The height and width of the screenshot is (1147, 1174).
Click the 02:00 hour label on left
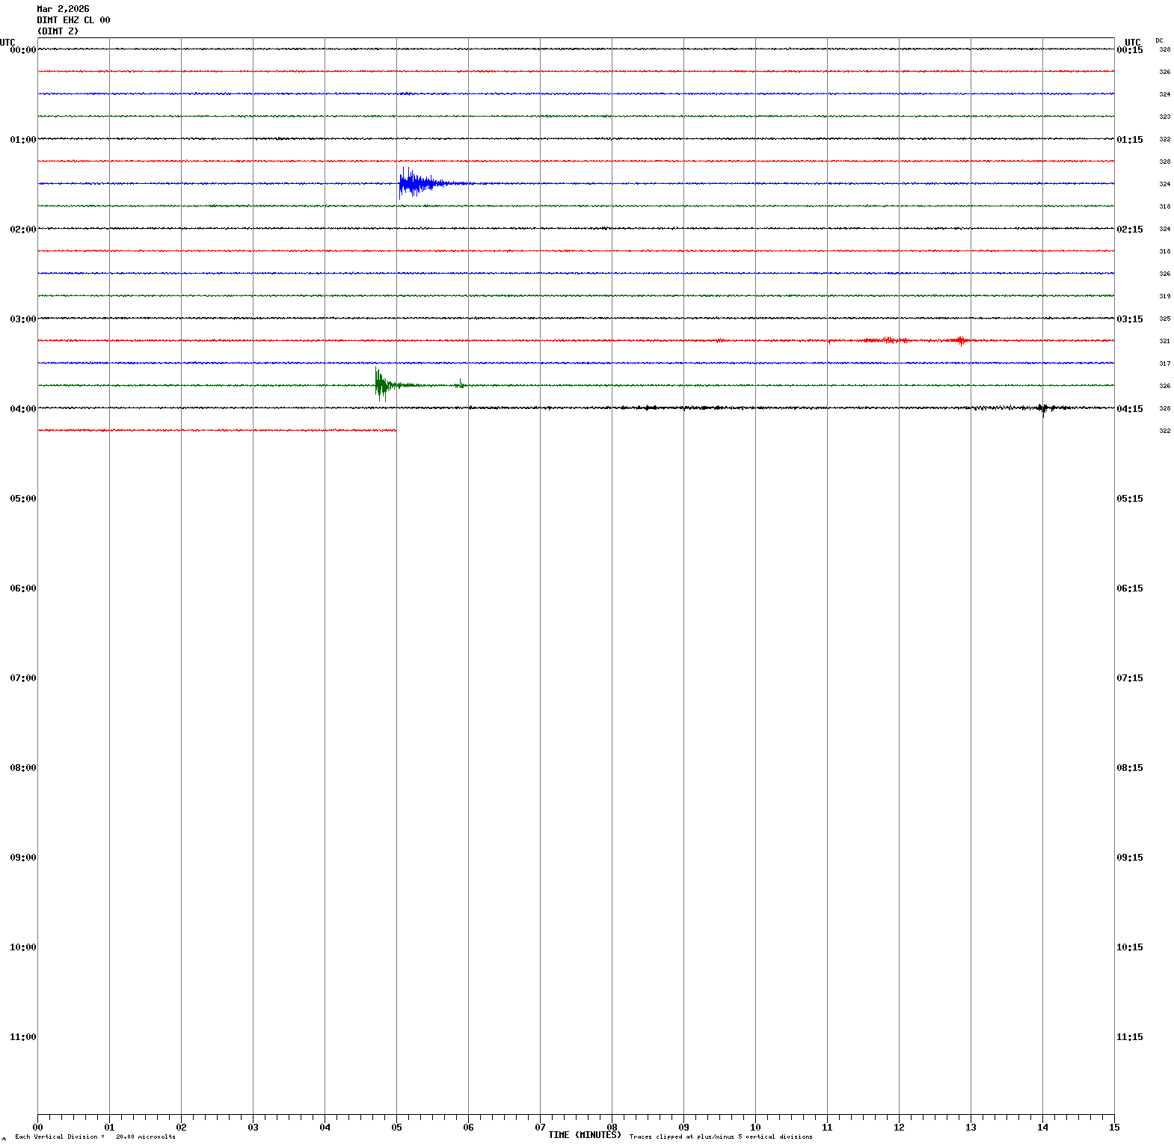click(22, 230)
